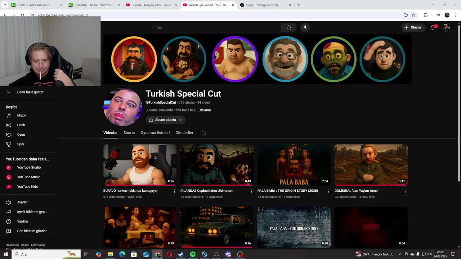Image resolution: width=461 pixels, height=259 pixels.
Task: Open Steam from the taskbar
Action: (181, 254)
